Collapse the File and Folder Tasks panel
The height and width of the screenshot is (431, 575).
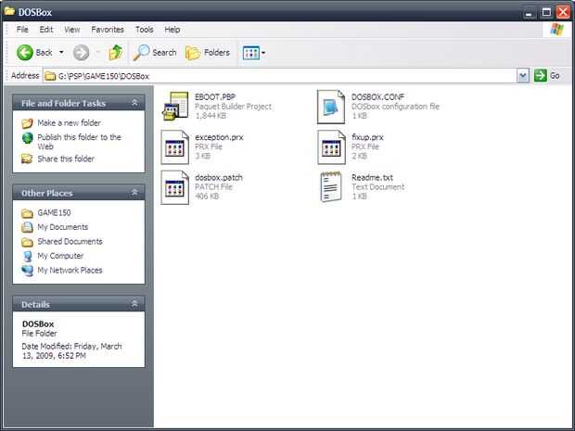click(134, 103)
